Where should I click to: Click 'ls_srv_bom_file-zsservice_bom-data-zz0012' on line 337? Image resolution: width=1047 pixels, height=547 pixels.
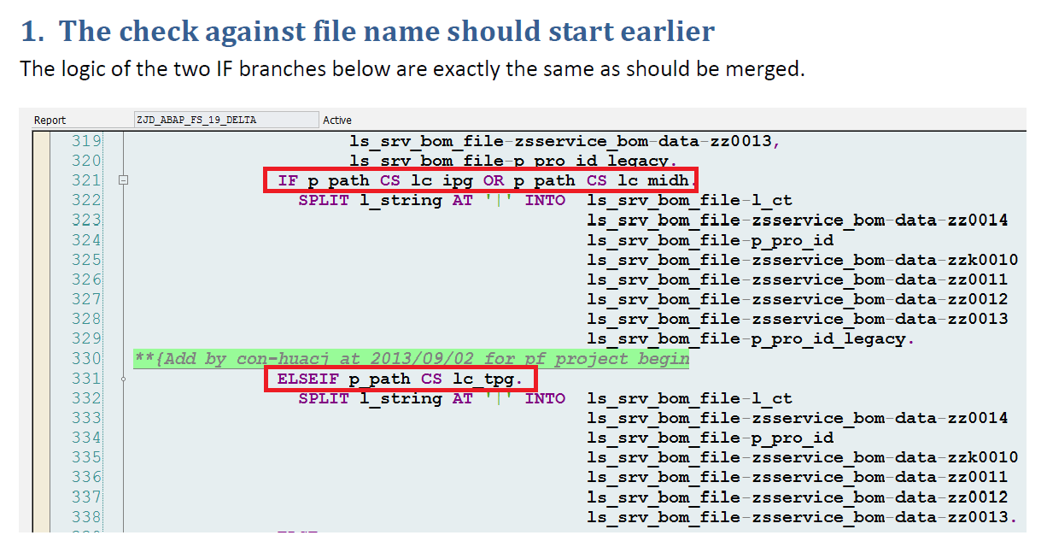(x=798, y=497)
